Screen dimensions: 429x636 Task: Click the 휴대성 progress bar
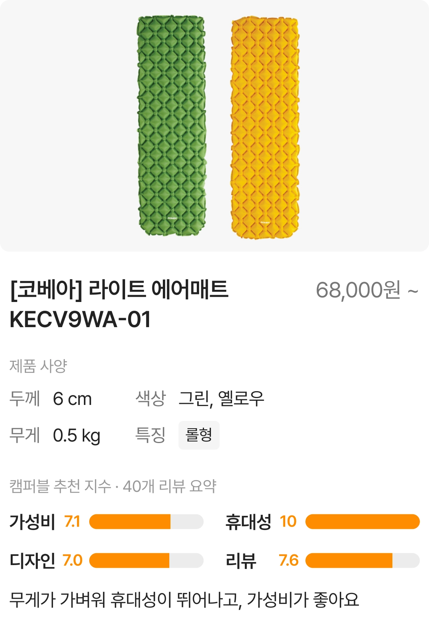(362, 521)
